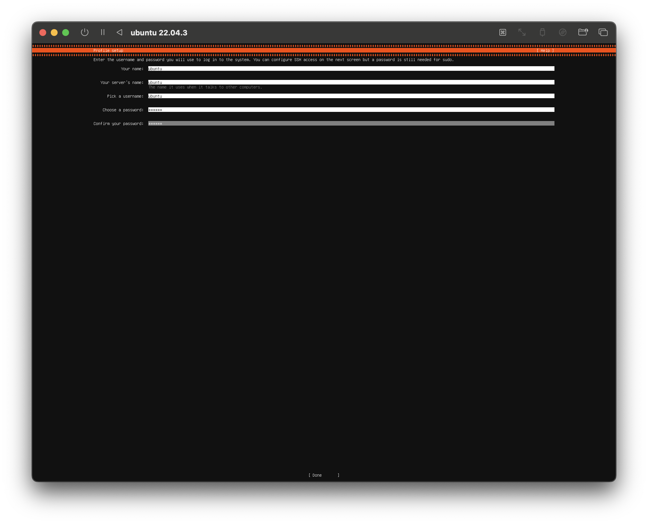Image resolution: width=648 pixels, height=524 pixels.
Task: Click the 'Profile setup' heading
Action: coord(108,51)
